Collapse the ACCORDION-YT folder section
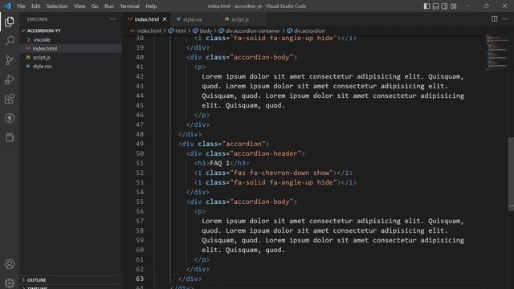 [x=44, y=31]
